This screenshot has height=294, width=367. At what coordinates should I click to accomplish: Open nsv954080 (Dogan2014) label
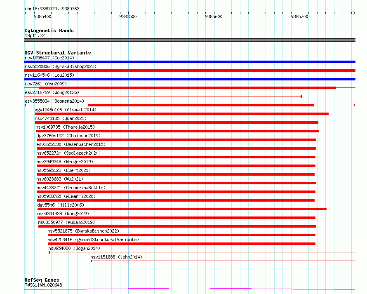click(74, 248)
